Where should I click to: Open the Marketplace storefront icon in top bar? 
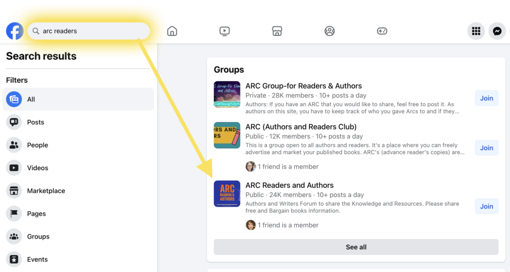(277, 31)
